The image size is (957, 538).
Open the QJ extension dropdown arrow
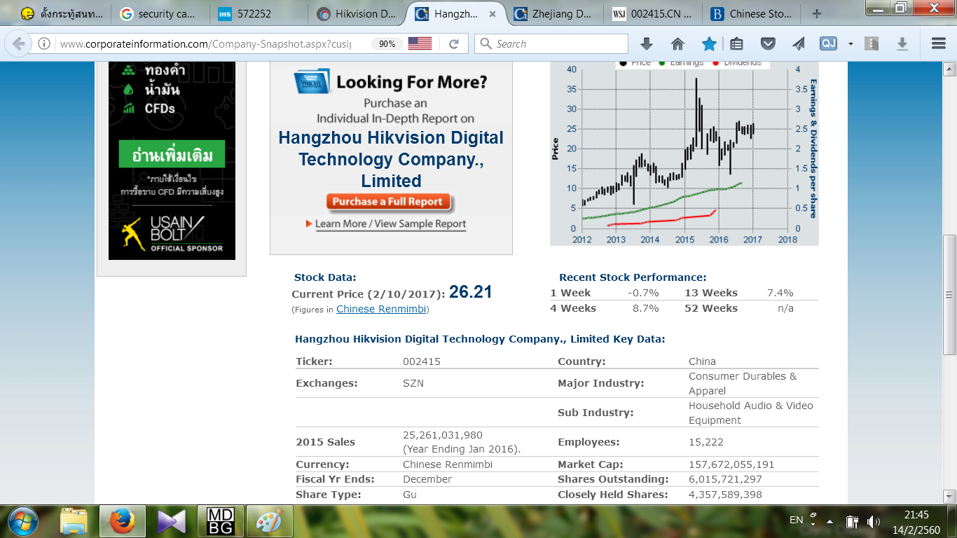coord(851,43)
